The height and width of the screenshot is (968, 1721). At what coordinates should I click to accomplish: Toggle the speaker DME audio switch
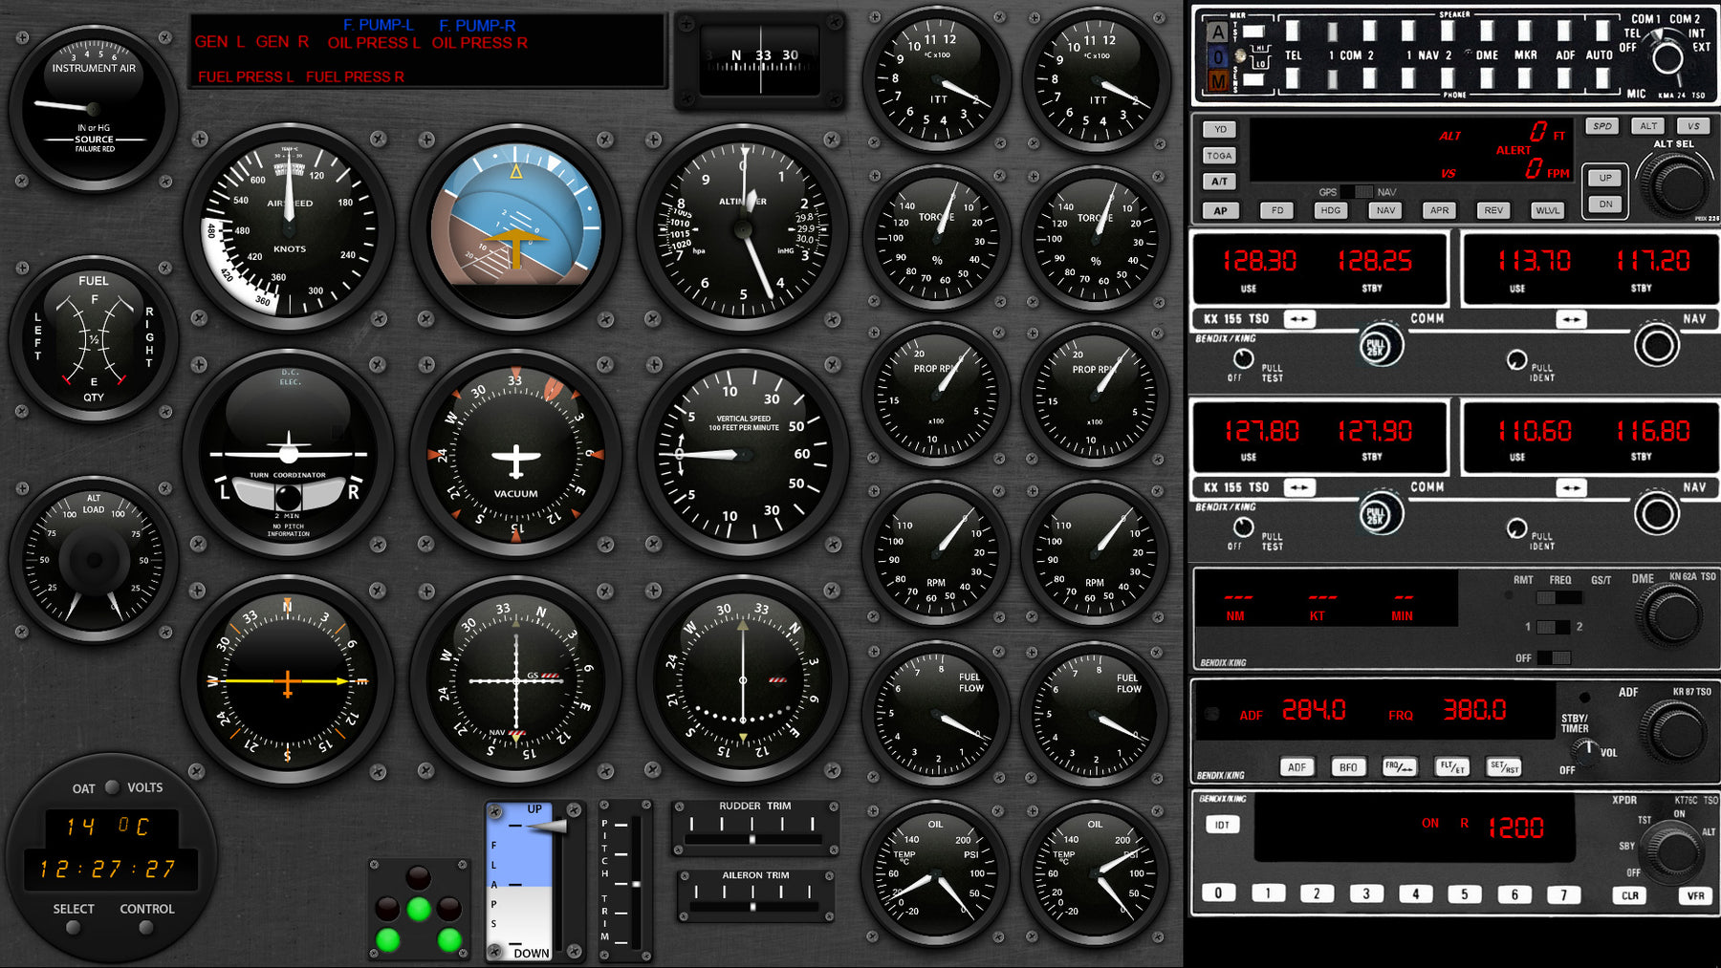1486,31
